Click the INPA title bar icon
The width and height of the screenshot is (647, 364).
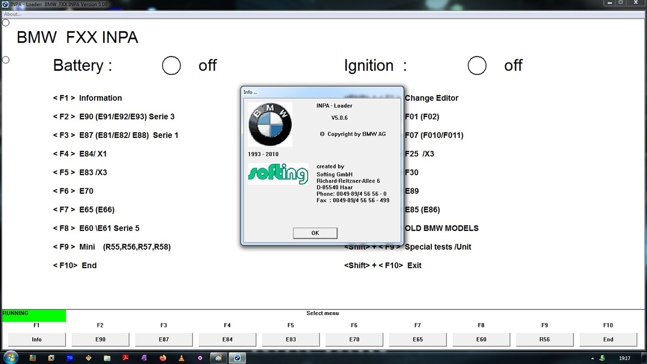(x=6, y=3)
